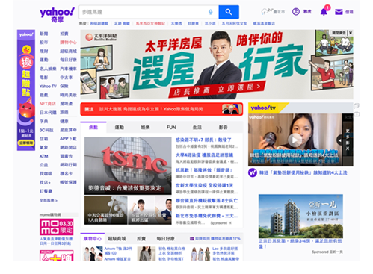Open the weather cloud icon

(264, 11)
